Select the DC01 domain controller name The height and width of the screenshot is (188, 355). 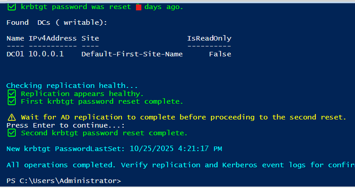[x=15, y=54]
